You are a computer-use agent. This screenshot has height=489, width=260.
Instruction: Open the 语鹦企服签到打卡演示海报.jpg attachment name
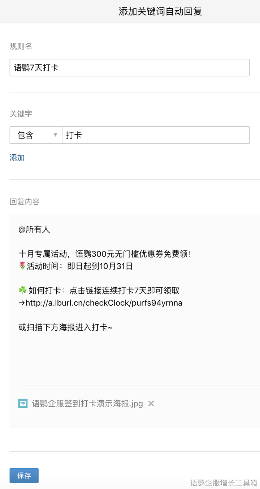coord(87,403)
